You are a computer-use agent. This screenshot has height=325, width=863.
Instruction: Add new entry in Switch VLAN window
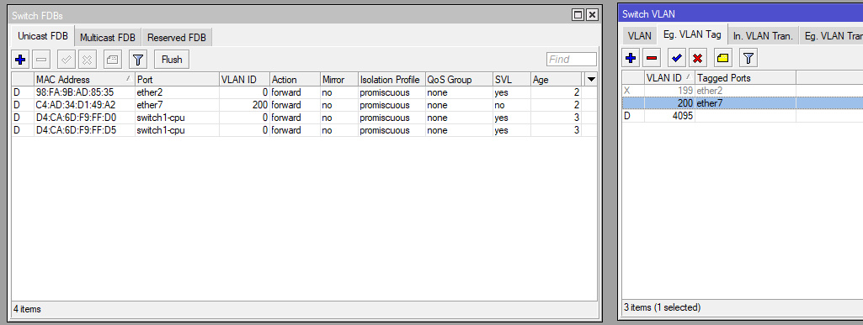pos(631,57)
